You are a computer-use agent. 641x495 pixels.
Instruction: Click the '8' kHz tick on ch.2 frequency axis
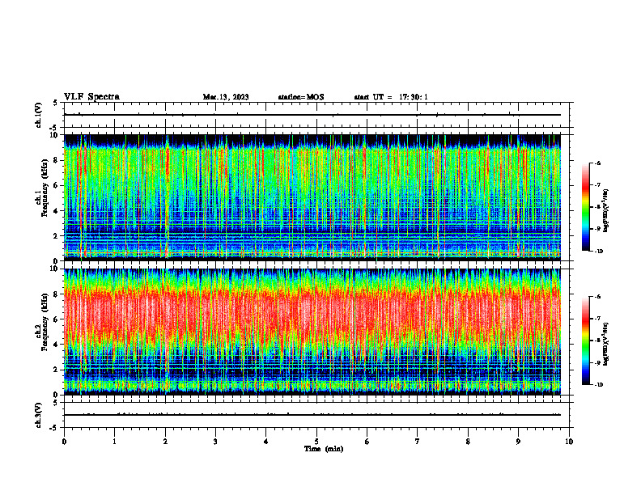pos(56,294)
